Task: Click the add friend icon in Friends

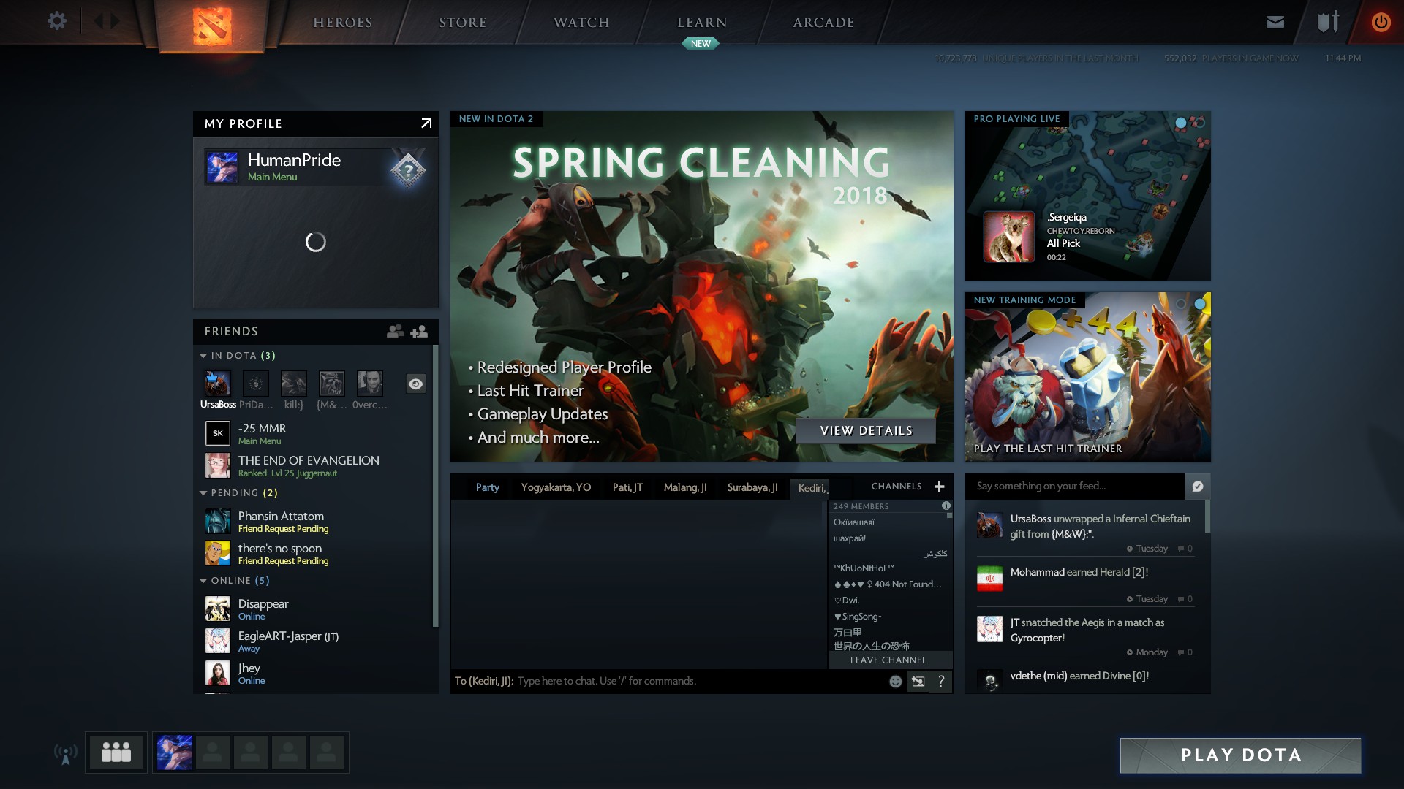Action: pyautogui.click(x=419, y=332)
